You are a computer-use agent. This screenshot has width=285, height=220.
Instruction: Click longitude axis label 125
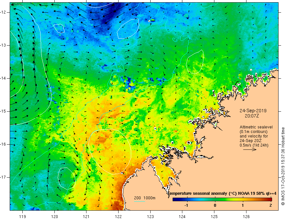point(214,216)
